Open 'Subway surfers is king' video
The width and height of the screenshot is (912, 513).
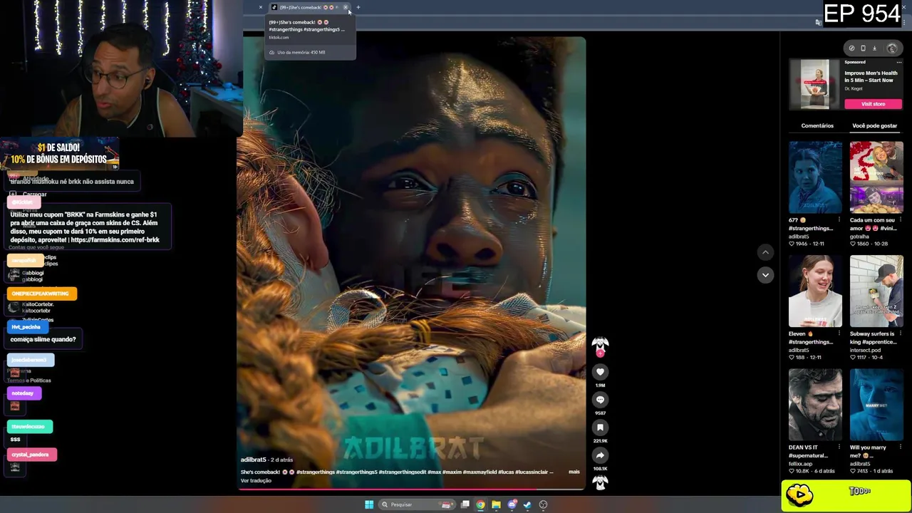876,291
